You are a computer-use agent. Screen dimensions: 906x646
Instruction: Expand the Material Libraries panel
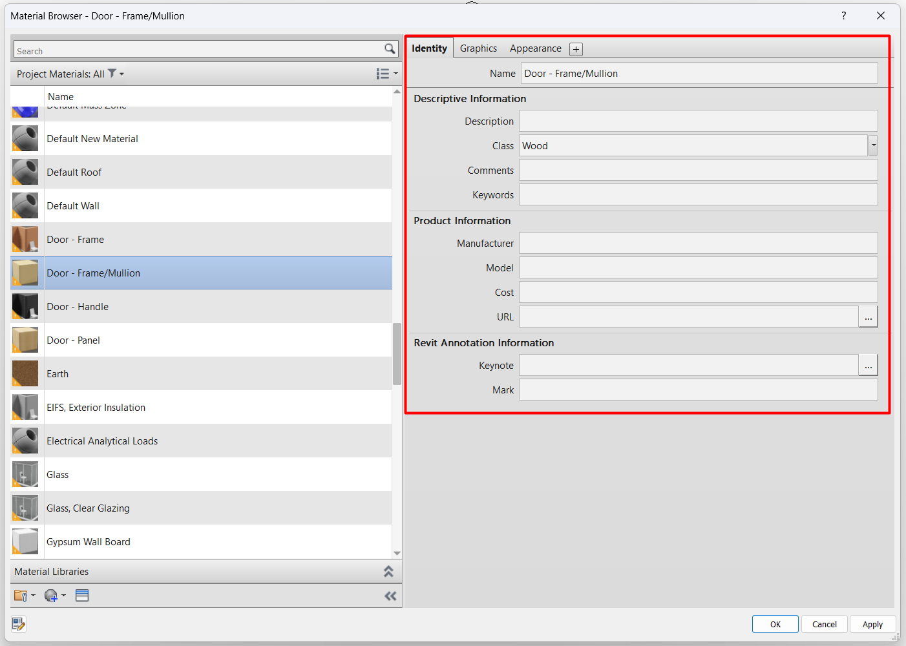tap(388, 572)
